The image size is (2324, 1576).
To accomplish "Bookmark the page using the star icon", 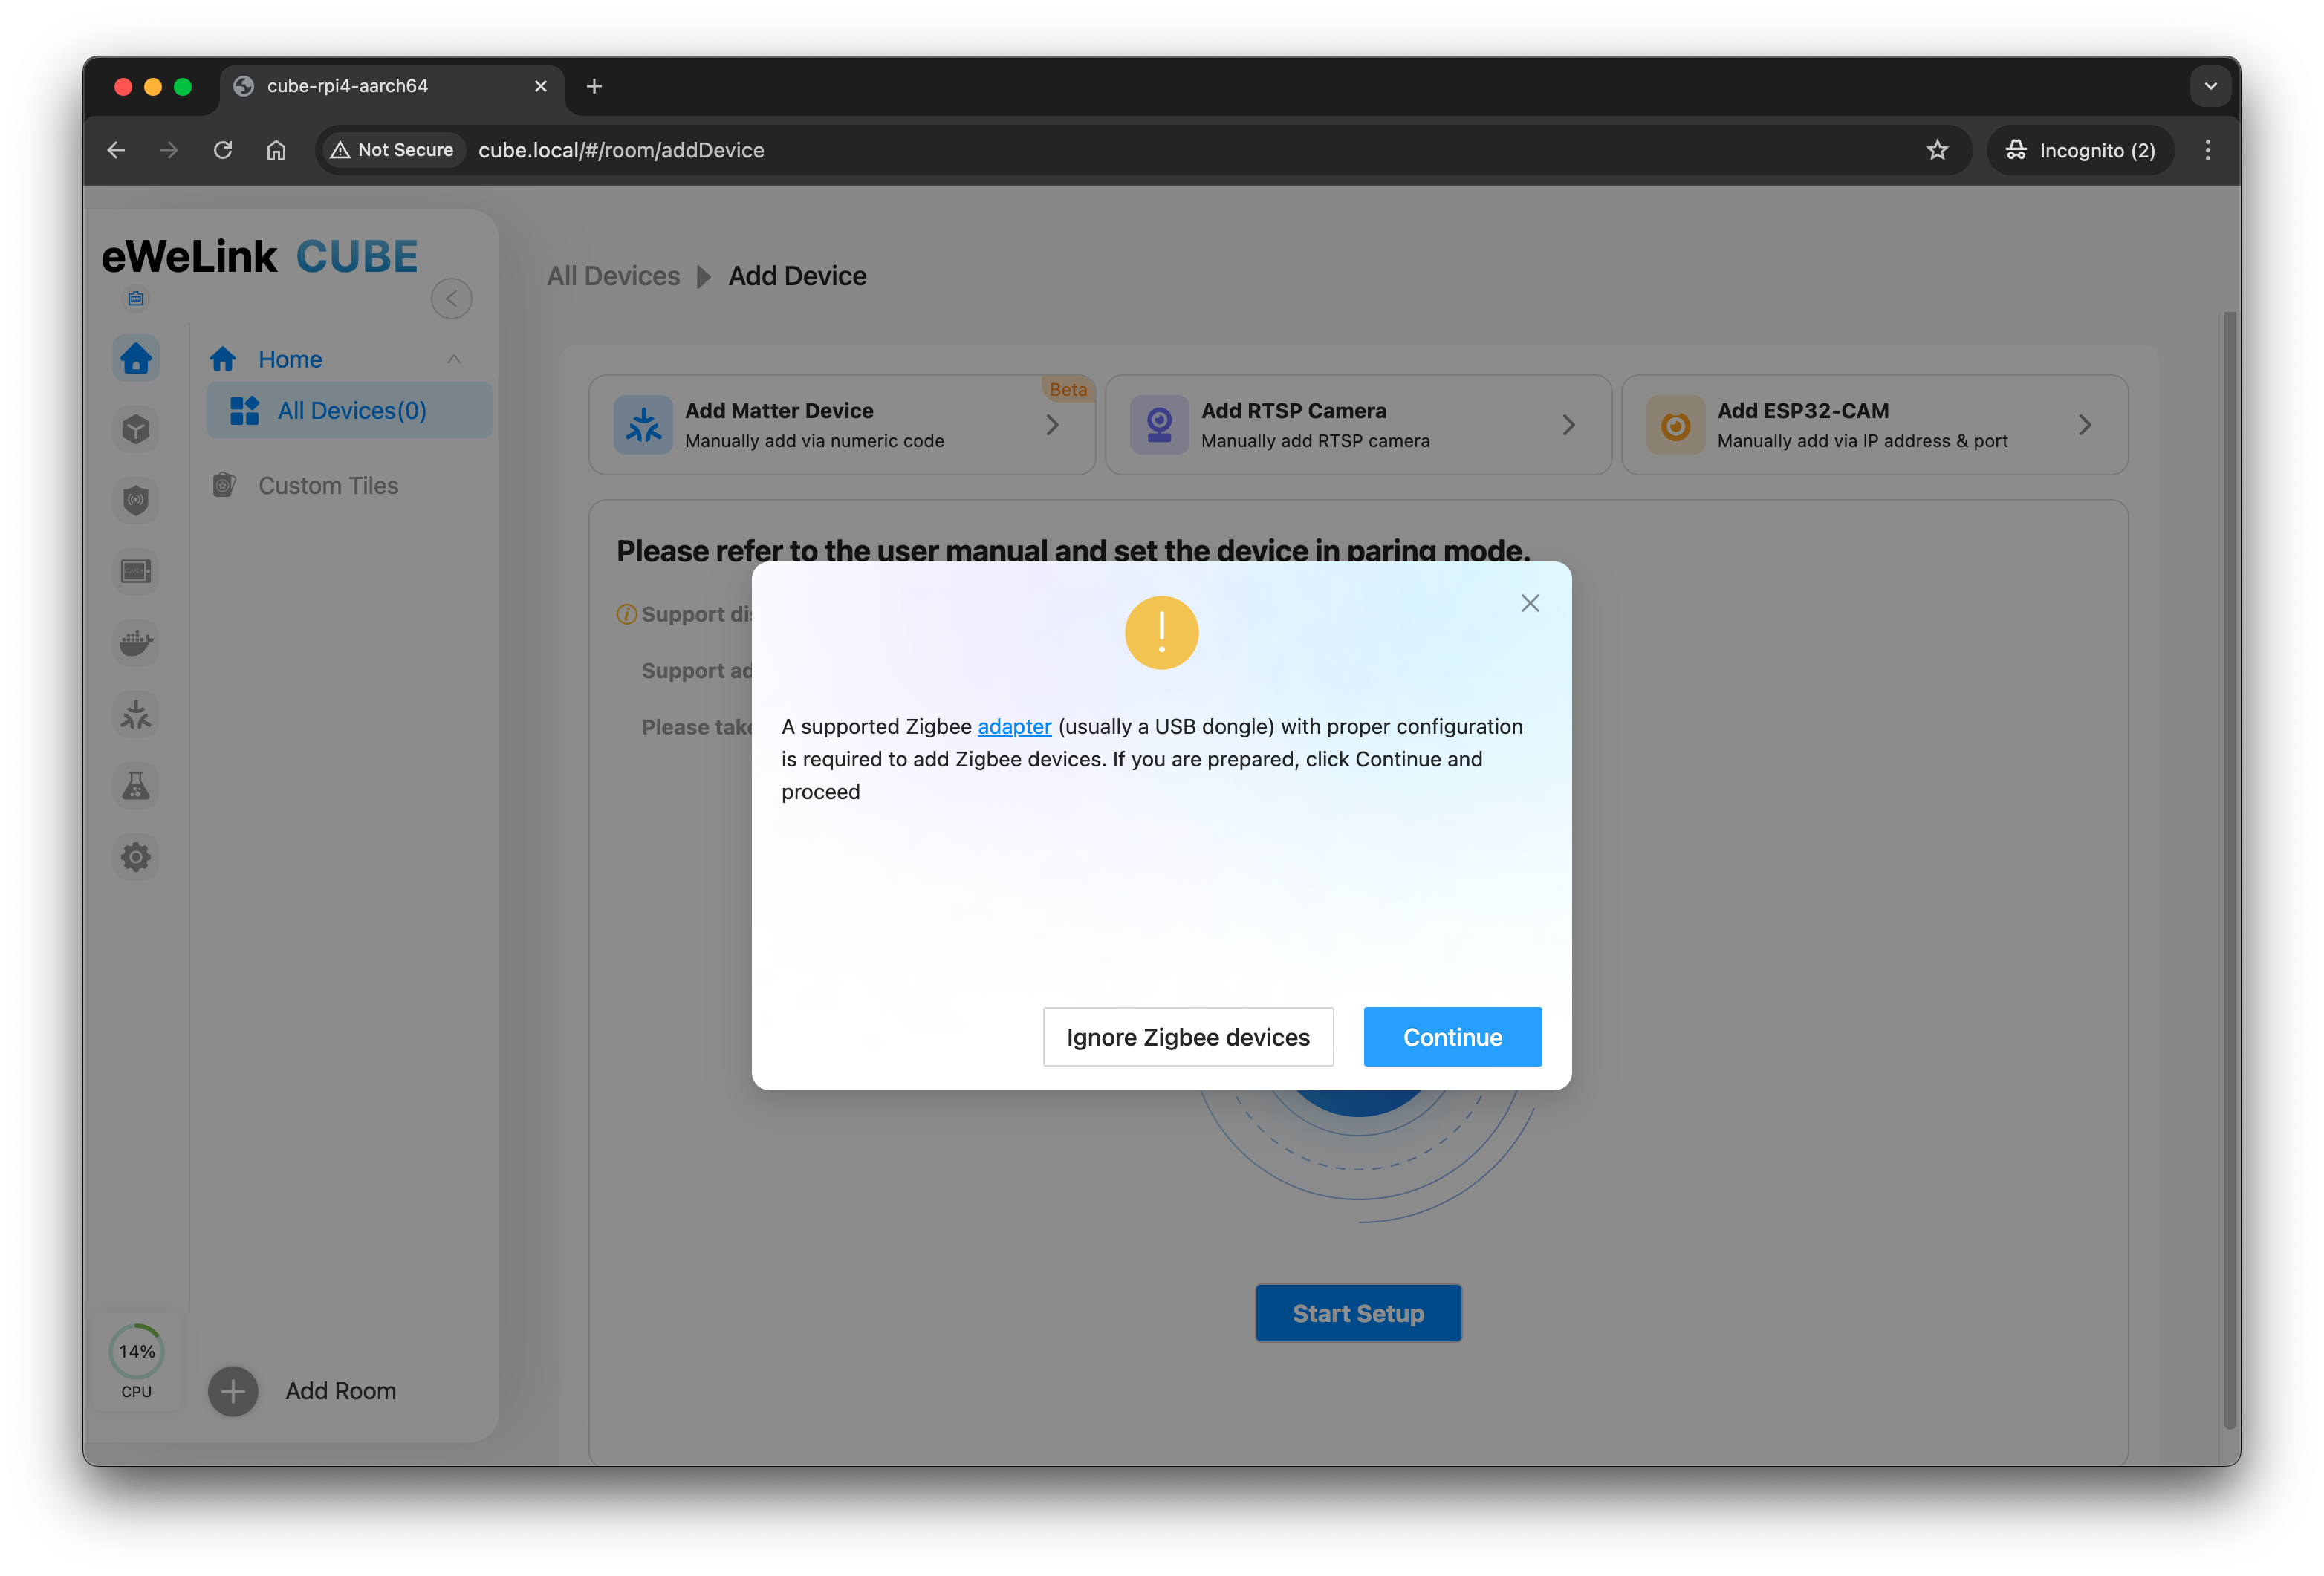I will (x=1937, y=150).
